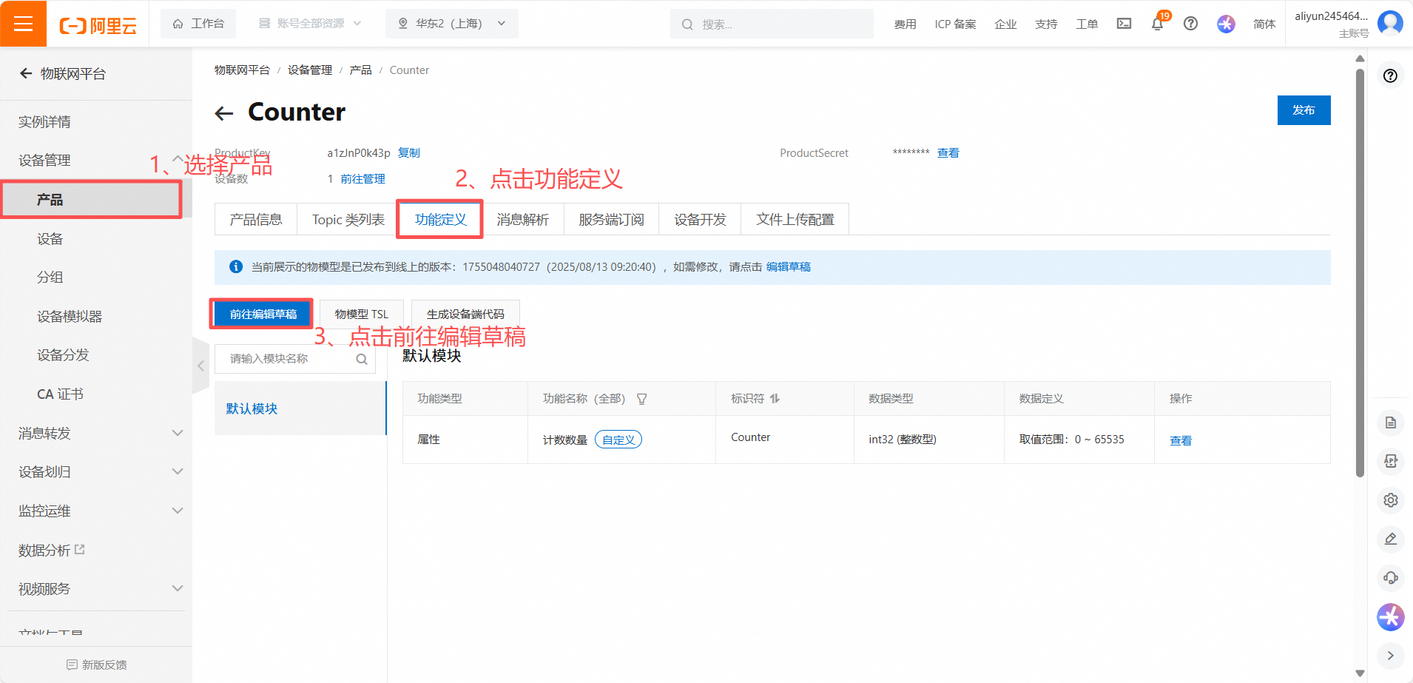Collapse the left sidebar panel handle

[200, 366]
